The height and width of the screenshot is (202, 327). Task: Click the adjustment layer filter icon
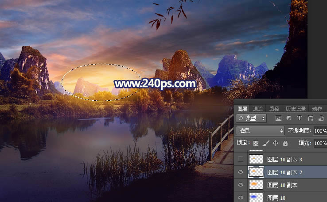coord(289,118)
